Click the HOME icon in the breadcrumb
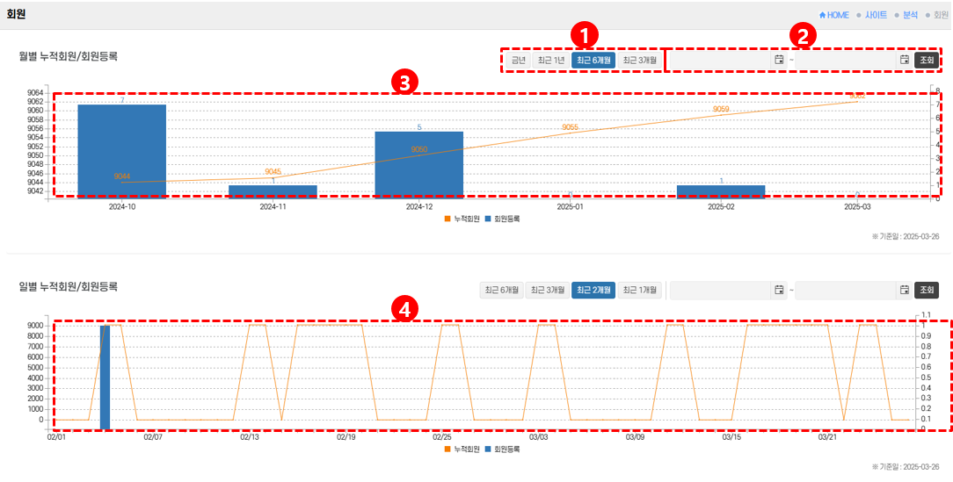 click(822, 15)
